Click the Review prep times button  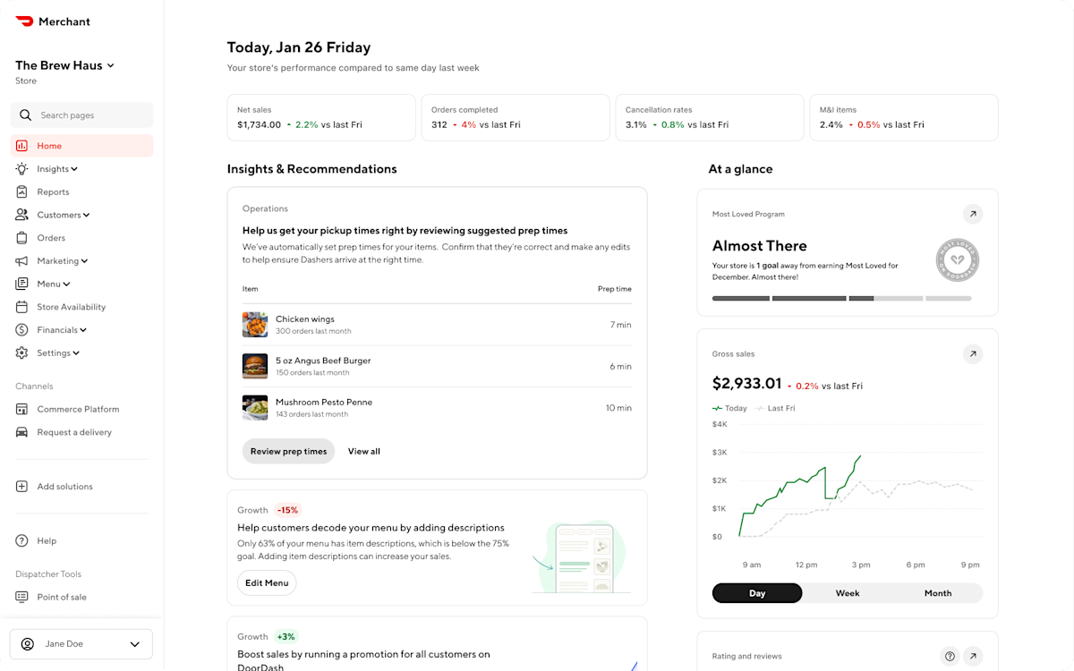[x=288, y=451]
